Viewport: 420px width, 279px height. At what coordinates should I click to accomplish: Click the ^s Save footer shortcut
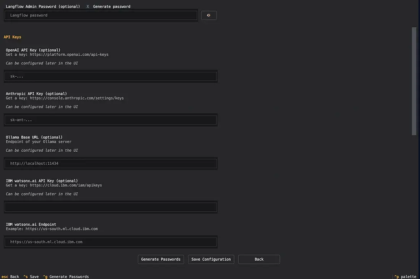point(31,277)
